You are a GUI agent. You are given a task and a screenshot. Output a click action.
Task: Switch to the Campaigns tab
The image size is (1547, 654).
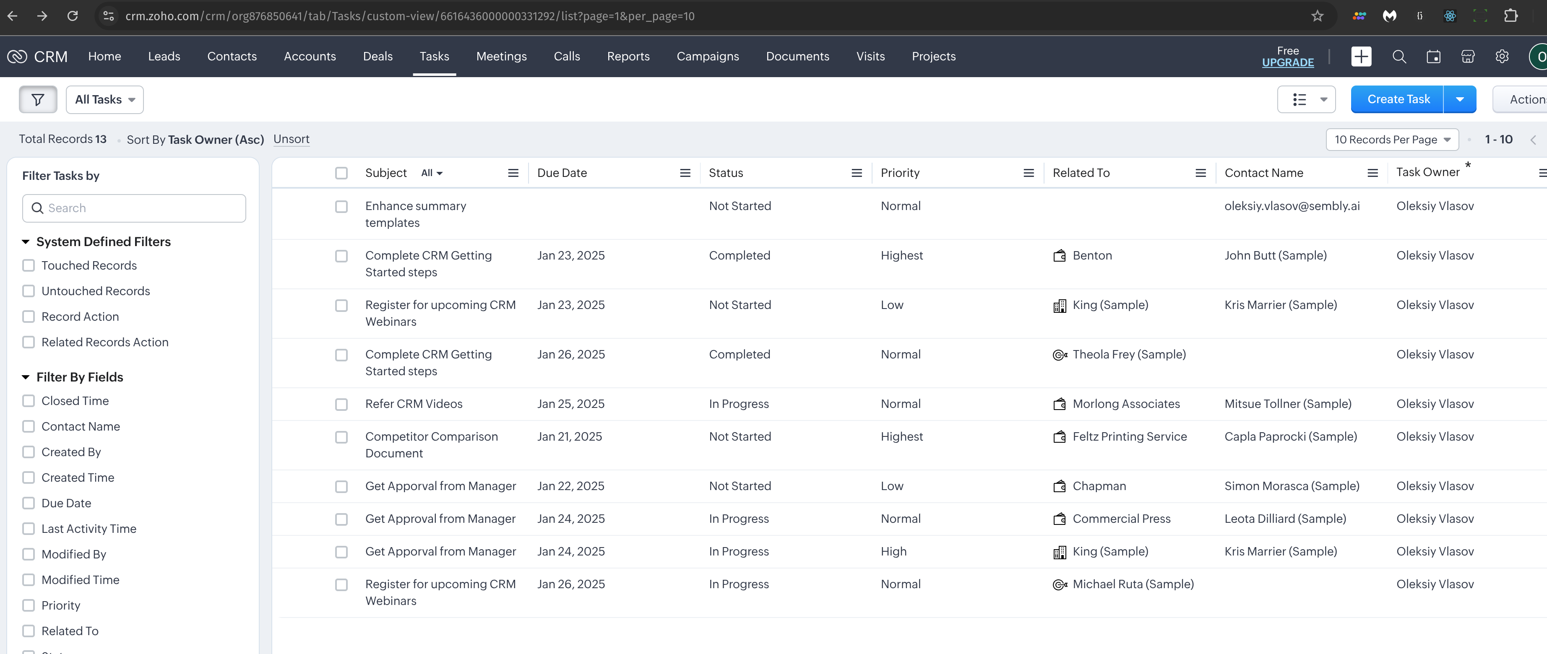coord(708,57)
